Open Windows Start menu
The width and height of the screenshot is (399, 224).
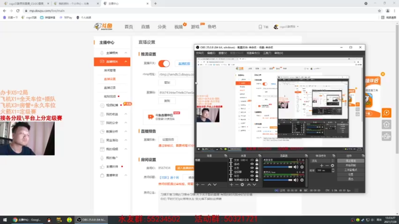(4, 220)
